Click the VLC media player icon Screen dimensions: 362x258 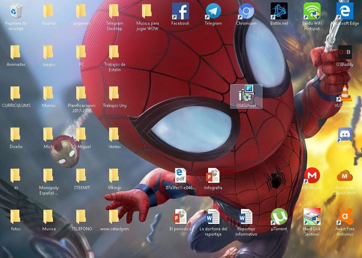click(344, 94)
